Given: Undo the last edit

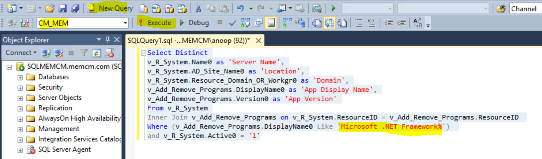Looking at the screenshot, I should [x=241, y=9].
